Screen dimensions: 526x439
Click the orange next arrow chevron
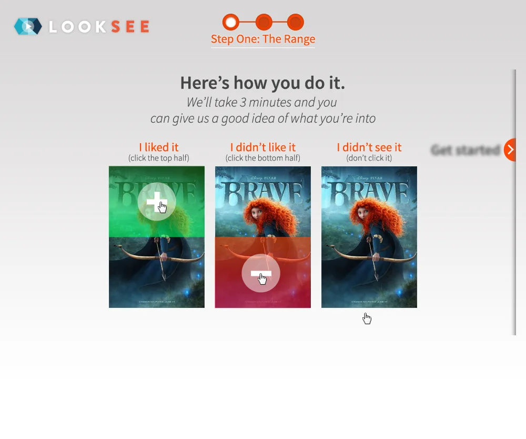coord(510,149)
